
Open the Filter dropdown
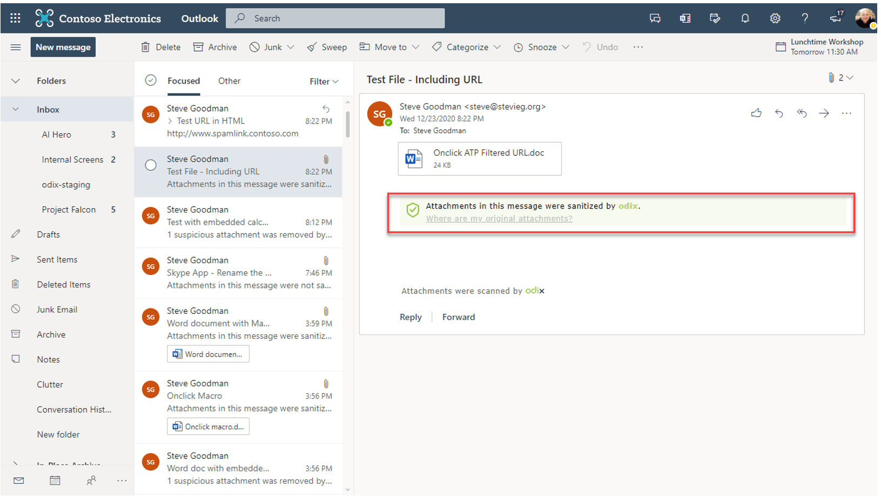coord(324,81)
